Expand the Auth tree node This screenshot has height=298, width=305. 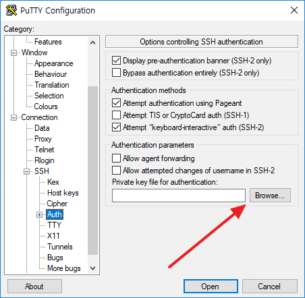pos(39,214)
